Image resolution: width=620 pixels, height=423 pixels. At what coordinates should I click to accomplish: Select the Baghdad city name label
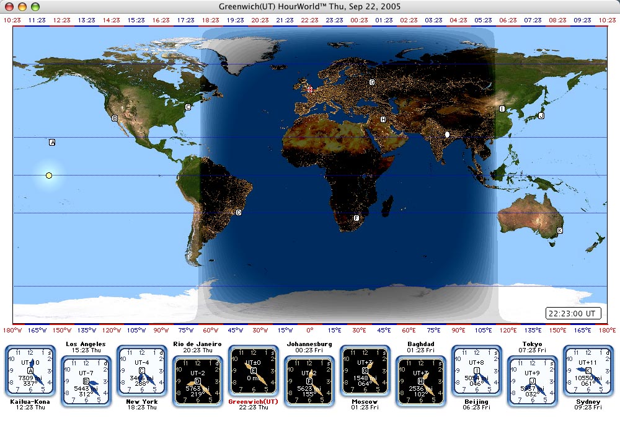click(x=421, y=344)
